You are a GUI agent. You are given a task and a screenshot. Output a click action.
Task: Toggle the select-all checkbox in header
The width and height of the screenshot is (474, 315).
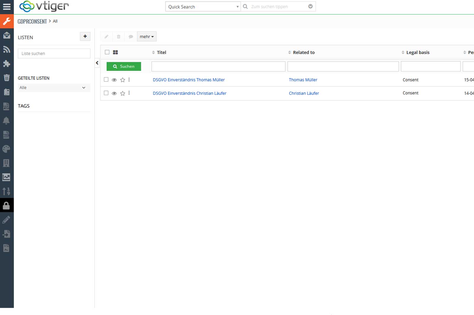pyautogui.click(x=107, y=52)
